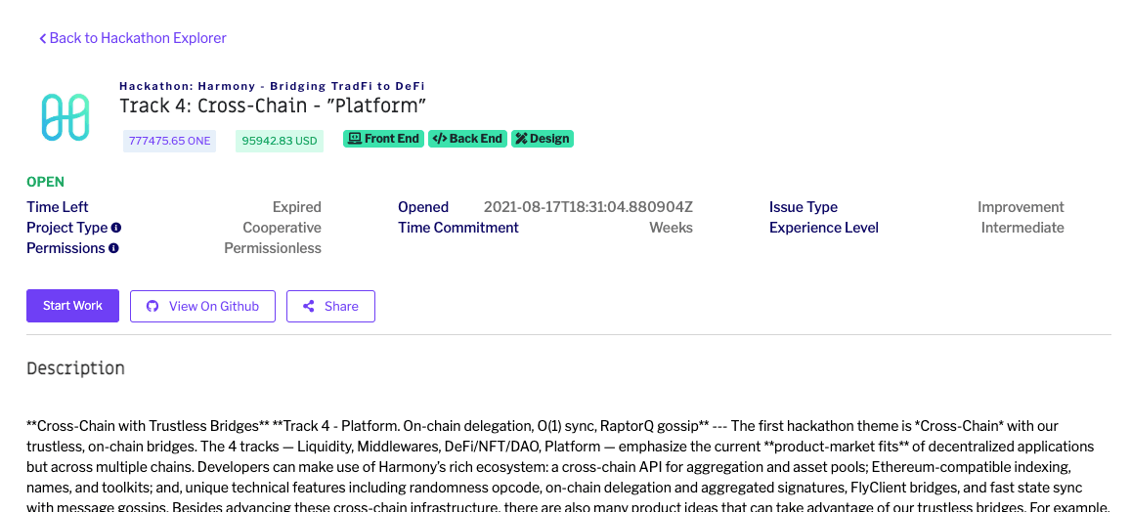Screen dimensions: 1131x512
Task: Click the Time Left label
Action: [58, 207]
